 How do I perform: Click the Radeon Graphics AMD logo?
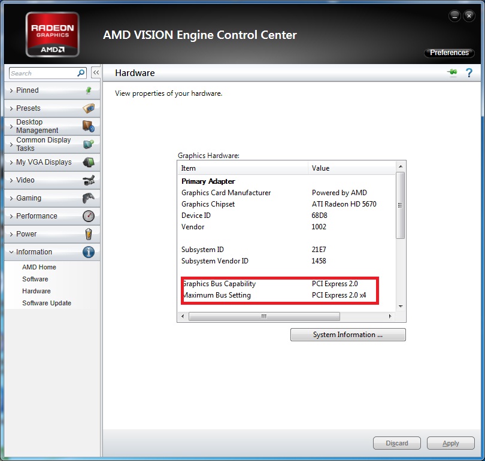(52, 34)
